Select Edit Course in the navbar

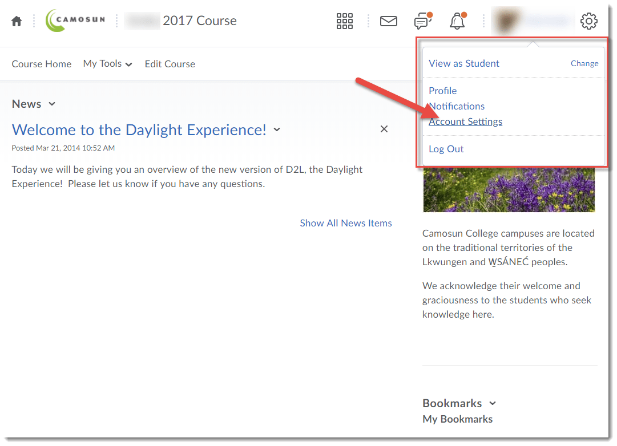(x=170, y=64)
